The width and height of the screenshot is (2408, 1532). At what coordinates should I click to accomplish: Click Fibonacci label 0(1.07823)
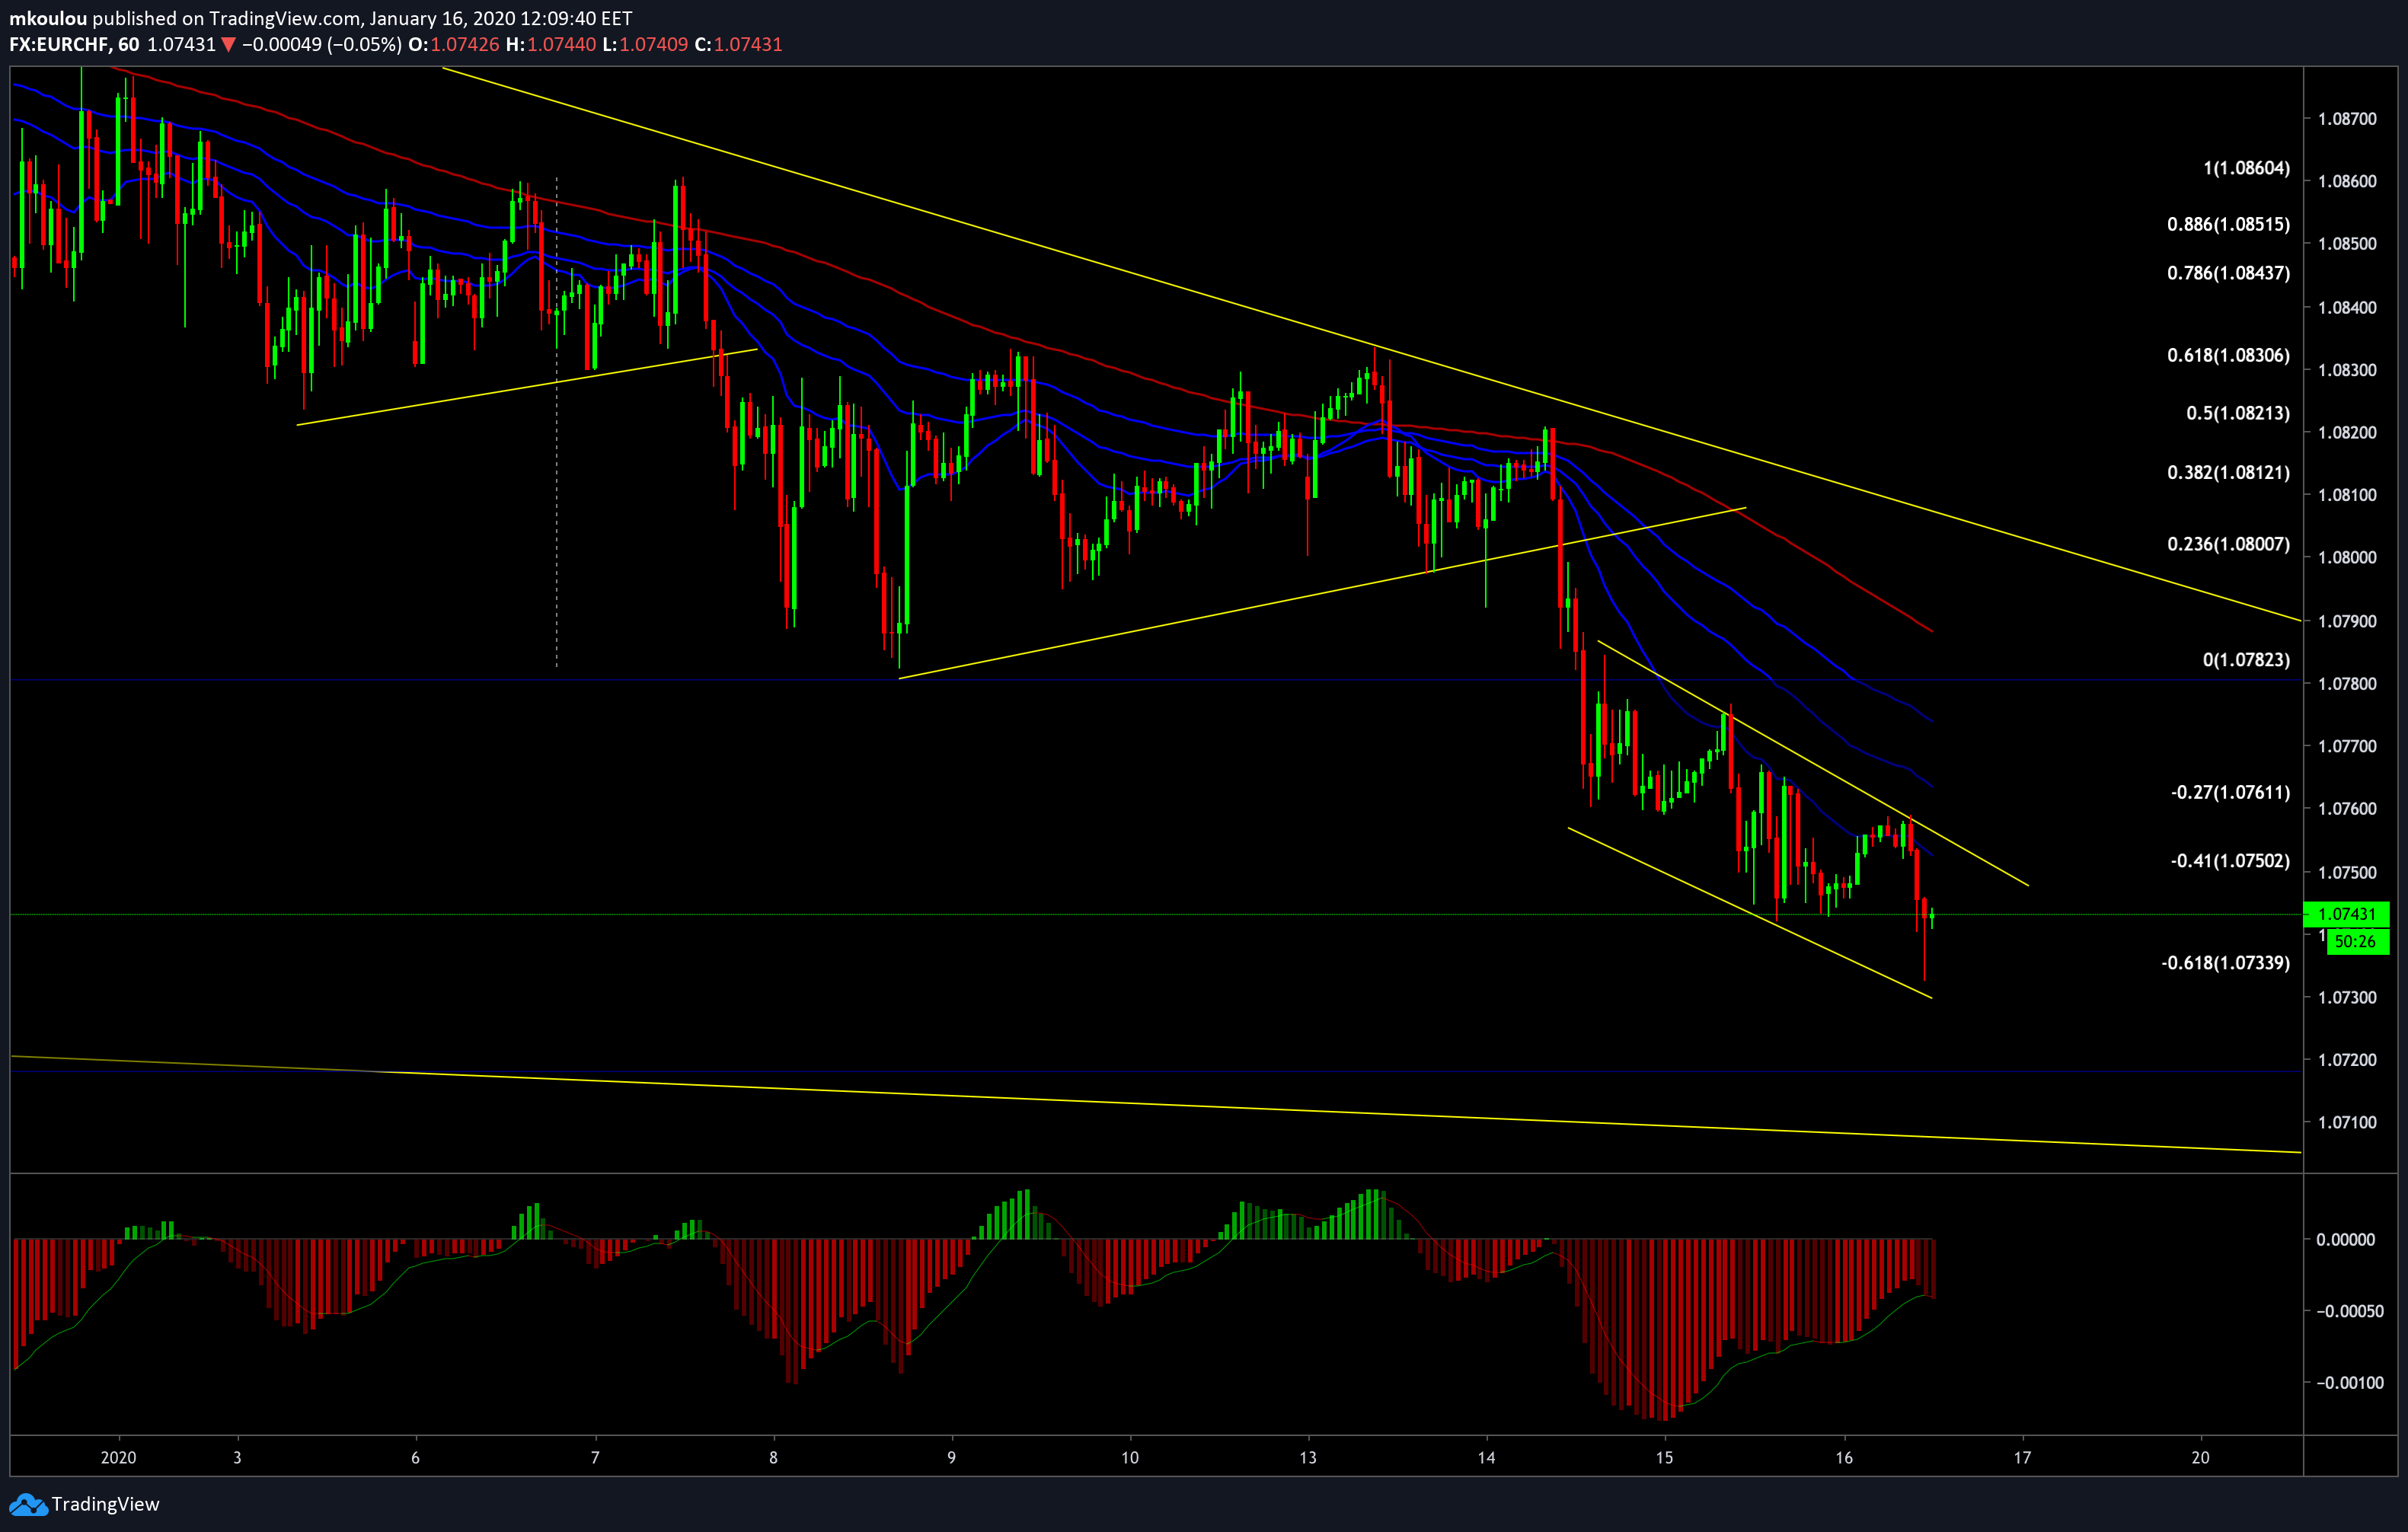pos(2246,660)
